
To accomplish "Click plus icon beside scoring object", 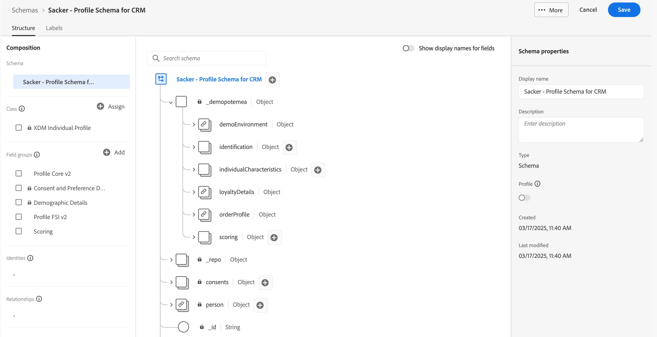I will pos(274,237).
